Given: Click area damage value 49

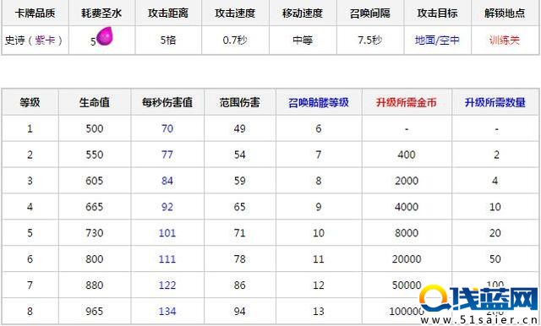Looking at the screenshot, I should click(240, 128).
